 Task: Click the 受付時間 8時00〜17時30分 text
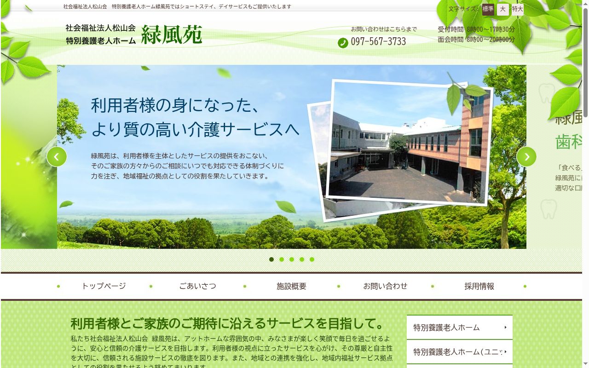476,29
